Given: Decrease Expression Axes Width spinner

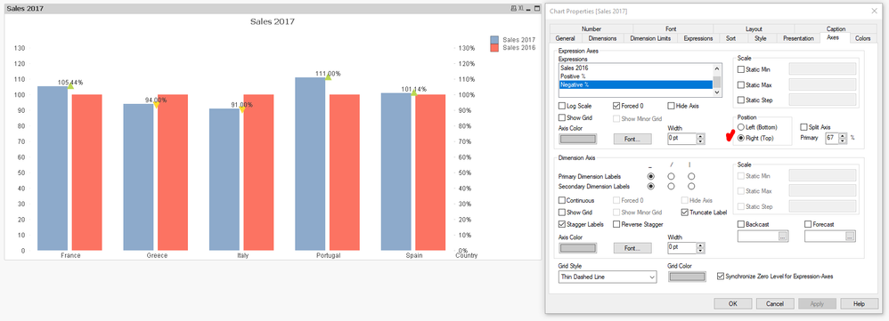Looking at the screenshot, I should click(701, 141).
